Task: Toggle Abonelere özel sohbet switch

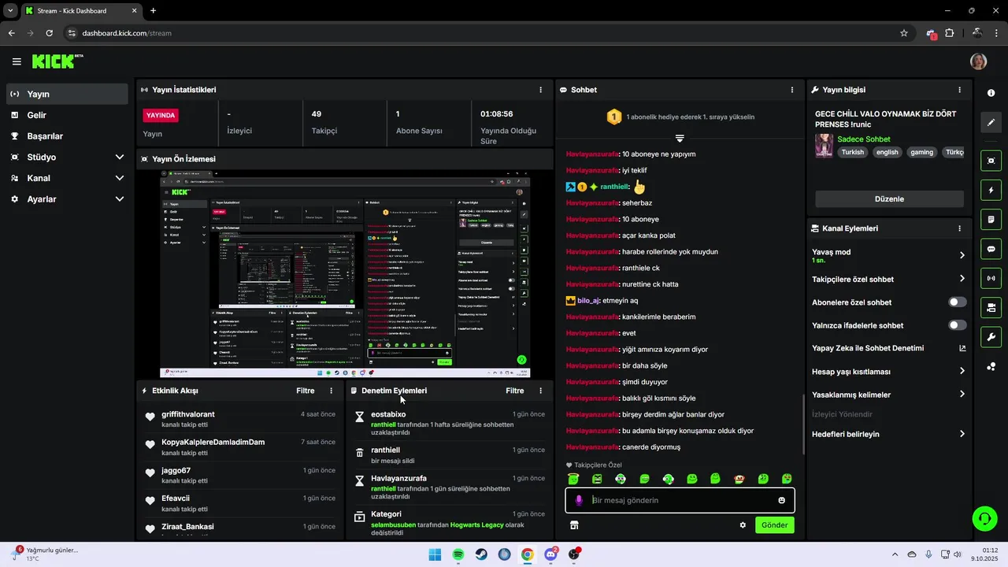Action: pyautogui.click(x=958, y=302)
